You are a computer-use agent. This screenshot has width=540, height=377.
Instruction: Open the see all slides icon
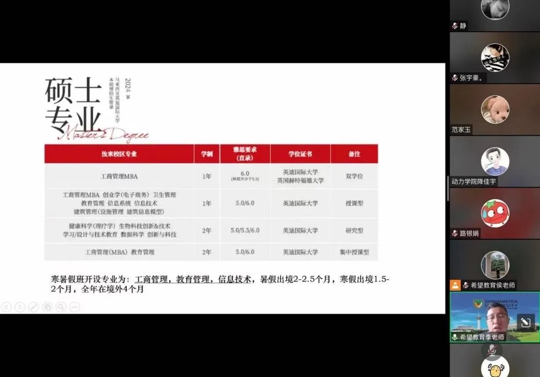point(47,307)
